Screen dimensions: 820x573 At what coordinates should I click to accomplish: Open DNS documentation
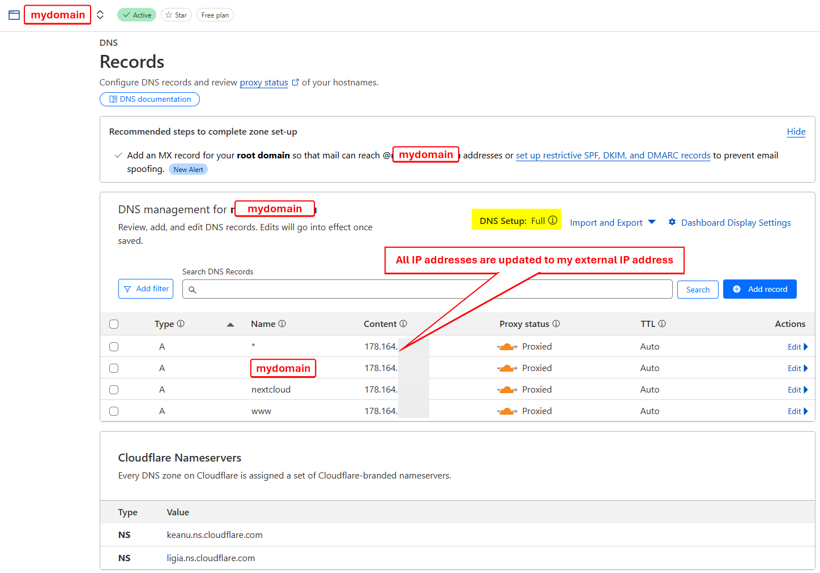150,99
